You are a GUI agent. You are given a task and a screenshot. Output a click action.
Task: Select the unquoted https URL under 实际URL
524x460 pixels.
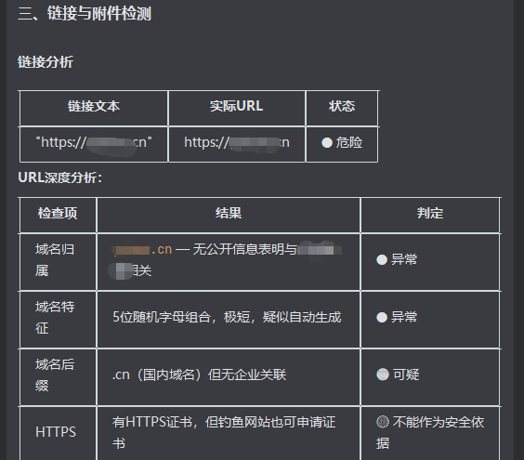(237, 143)
